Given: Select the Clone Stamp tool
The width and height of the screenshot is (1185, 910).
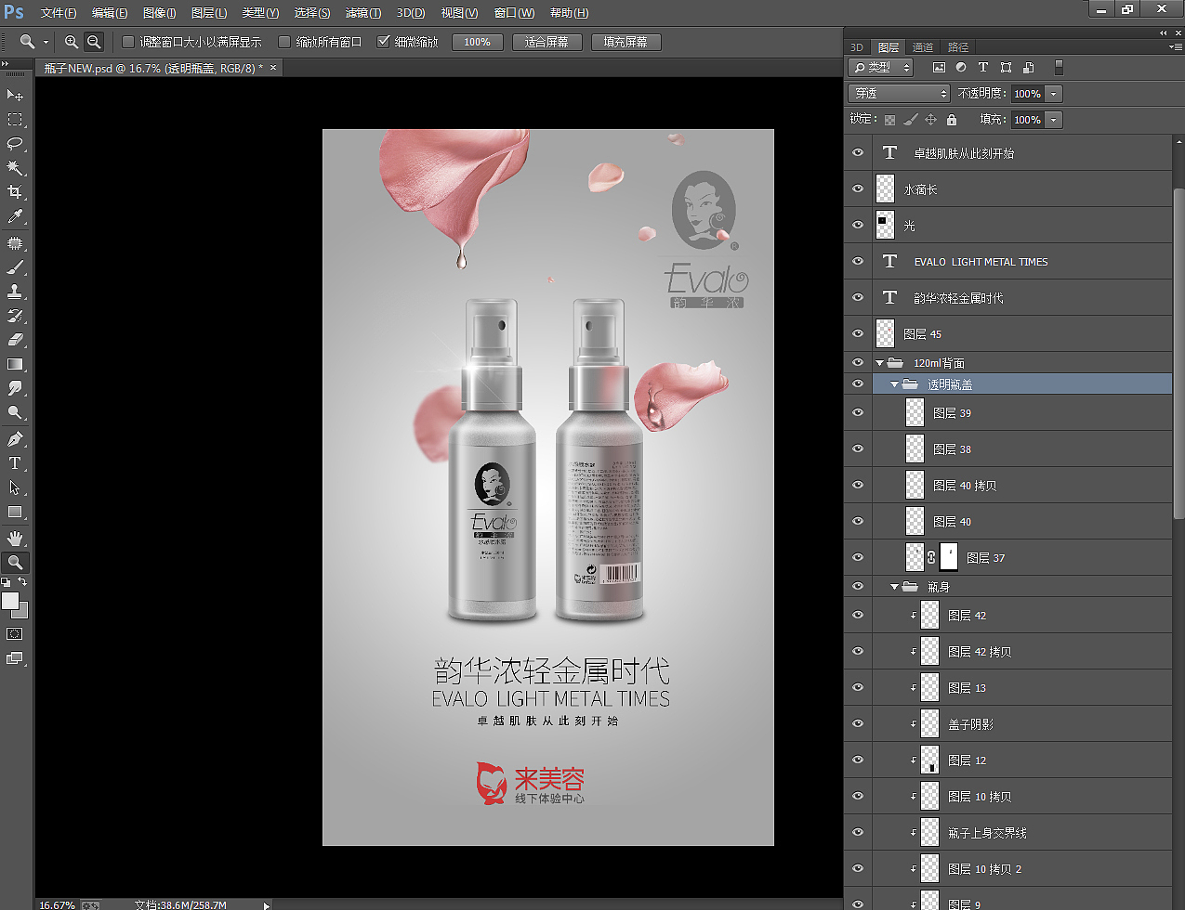Looking at the screenshot, I should point(15,292).
